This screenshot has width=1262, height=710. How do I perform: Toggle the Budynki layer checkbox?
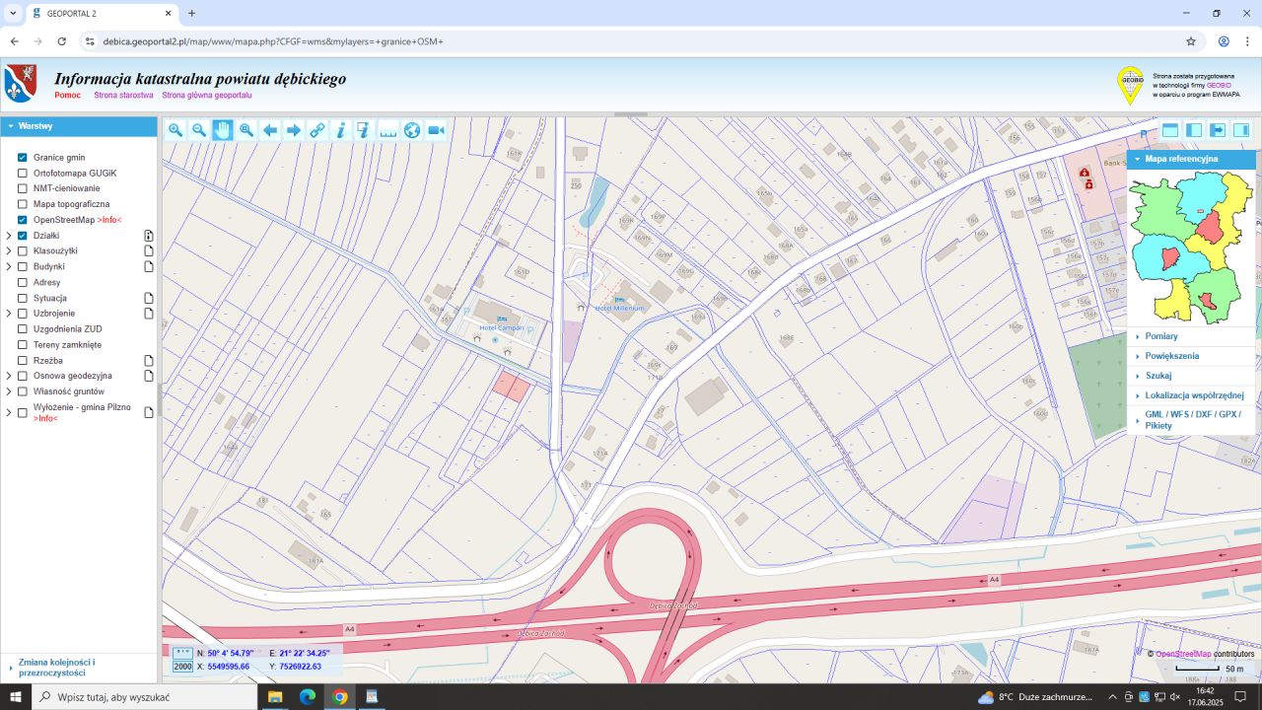(23, 266)
